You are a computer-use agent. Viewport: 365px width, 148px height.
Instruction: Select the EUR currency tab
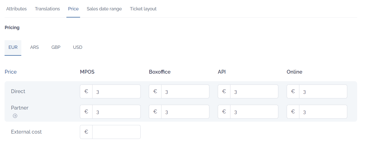tap(13, 47)
